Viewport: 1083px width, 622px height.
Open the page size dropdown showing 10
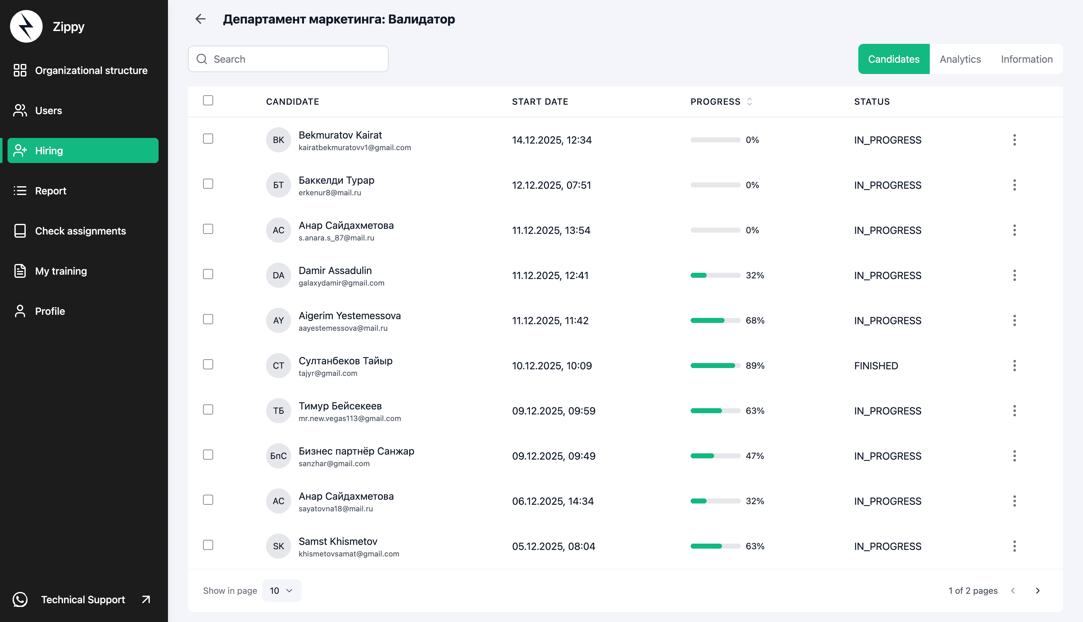[x=281, y=590]
